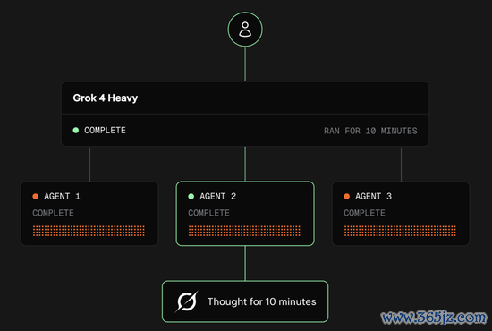Select the Grok 4 Heavy title
The height and width of the screenshot is (331, 492).
[x=106, y=98]
